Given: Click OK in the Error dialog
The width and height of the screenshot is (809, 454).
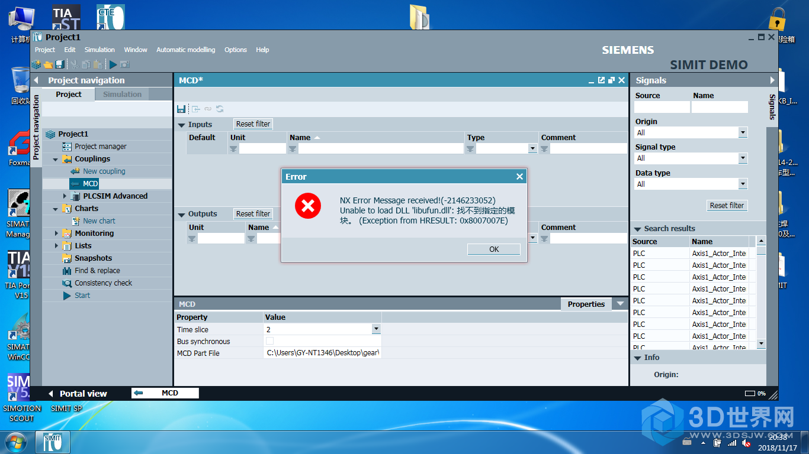Looking at the screenshot, I should (x=493, y=249).
